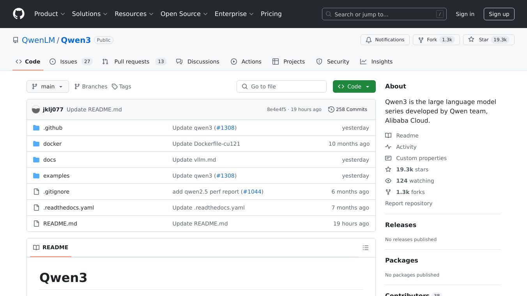
Task: Open the Product menu in header
Action: (50, 14)
